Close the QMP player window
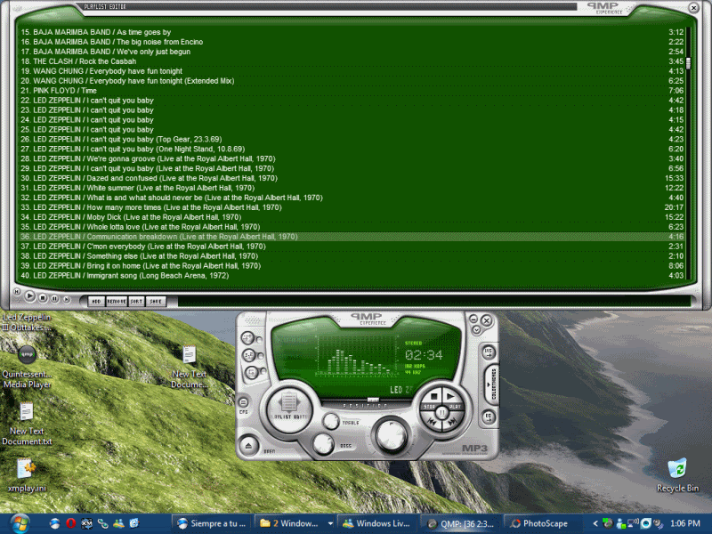This screenshot has height=534, width=712. 487,320
